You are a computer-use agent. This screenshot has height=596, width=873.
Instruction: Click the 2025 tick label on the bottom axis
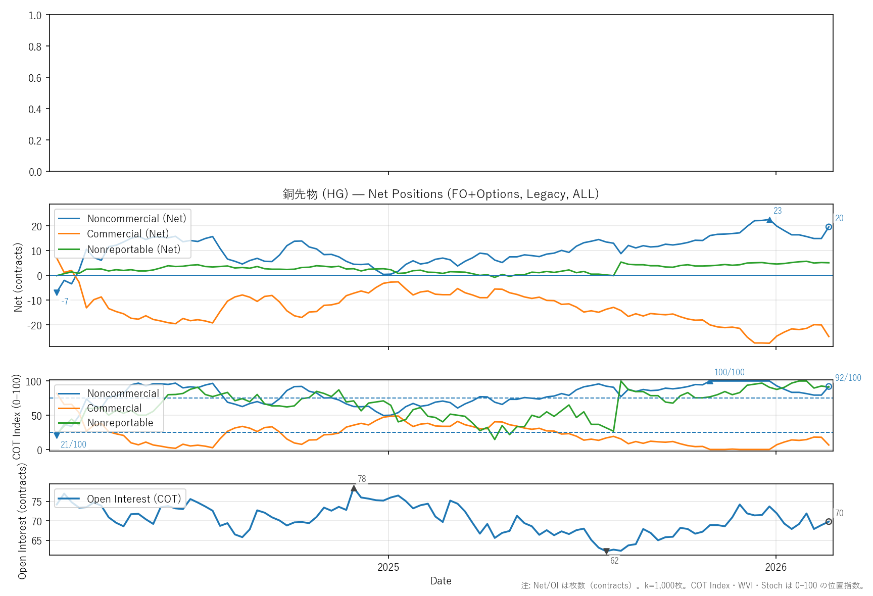tap(388, 567)
